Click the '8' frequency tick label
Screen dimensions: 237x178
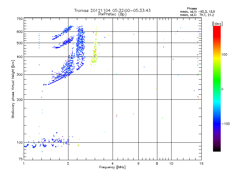pos(157,163)
